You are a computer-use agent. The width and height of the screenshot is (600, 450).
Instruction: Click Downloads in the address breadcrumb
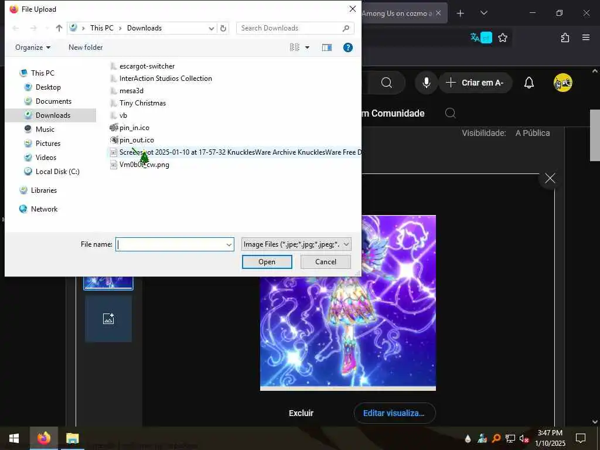coord(144,28)
